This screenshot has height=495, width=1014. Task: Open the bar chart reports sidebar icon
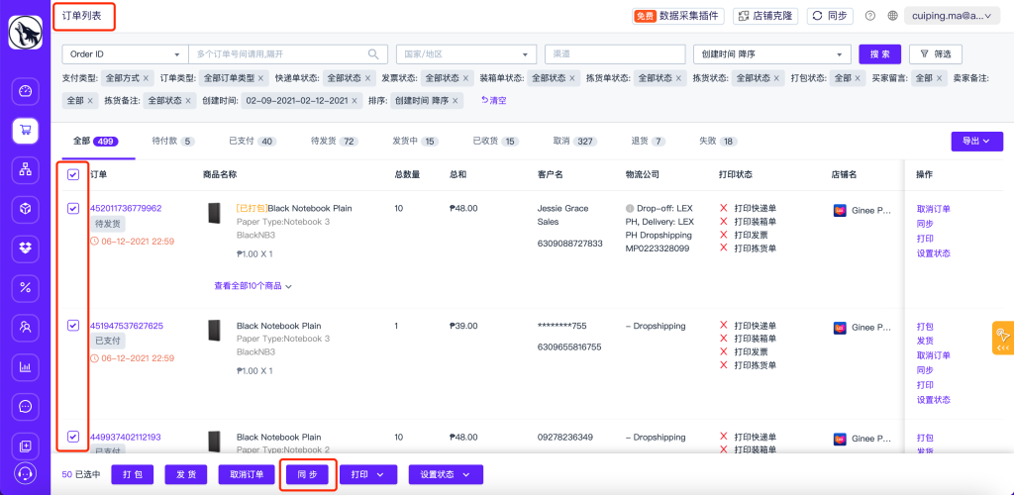(x=25, y=367)
